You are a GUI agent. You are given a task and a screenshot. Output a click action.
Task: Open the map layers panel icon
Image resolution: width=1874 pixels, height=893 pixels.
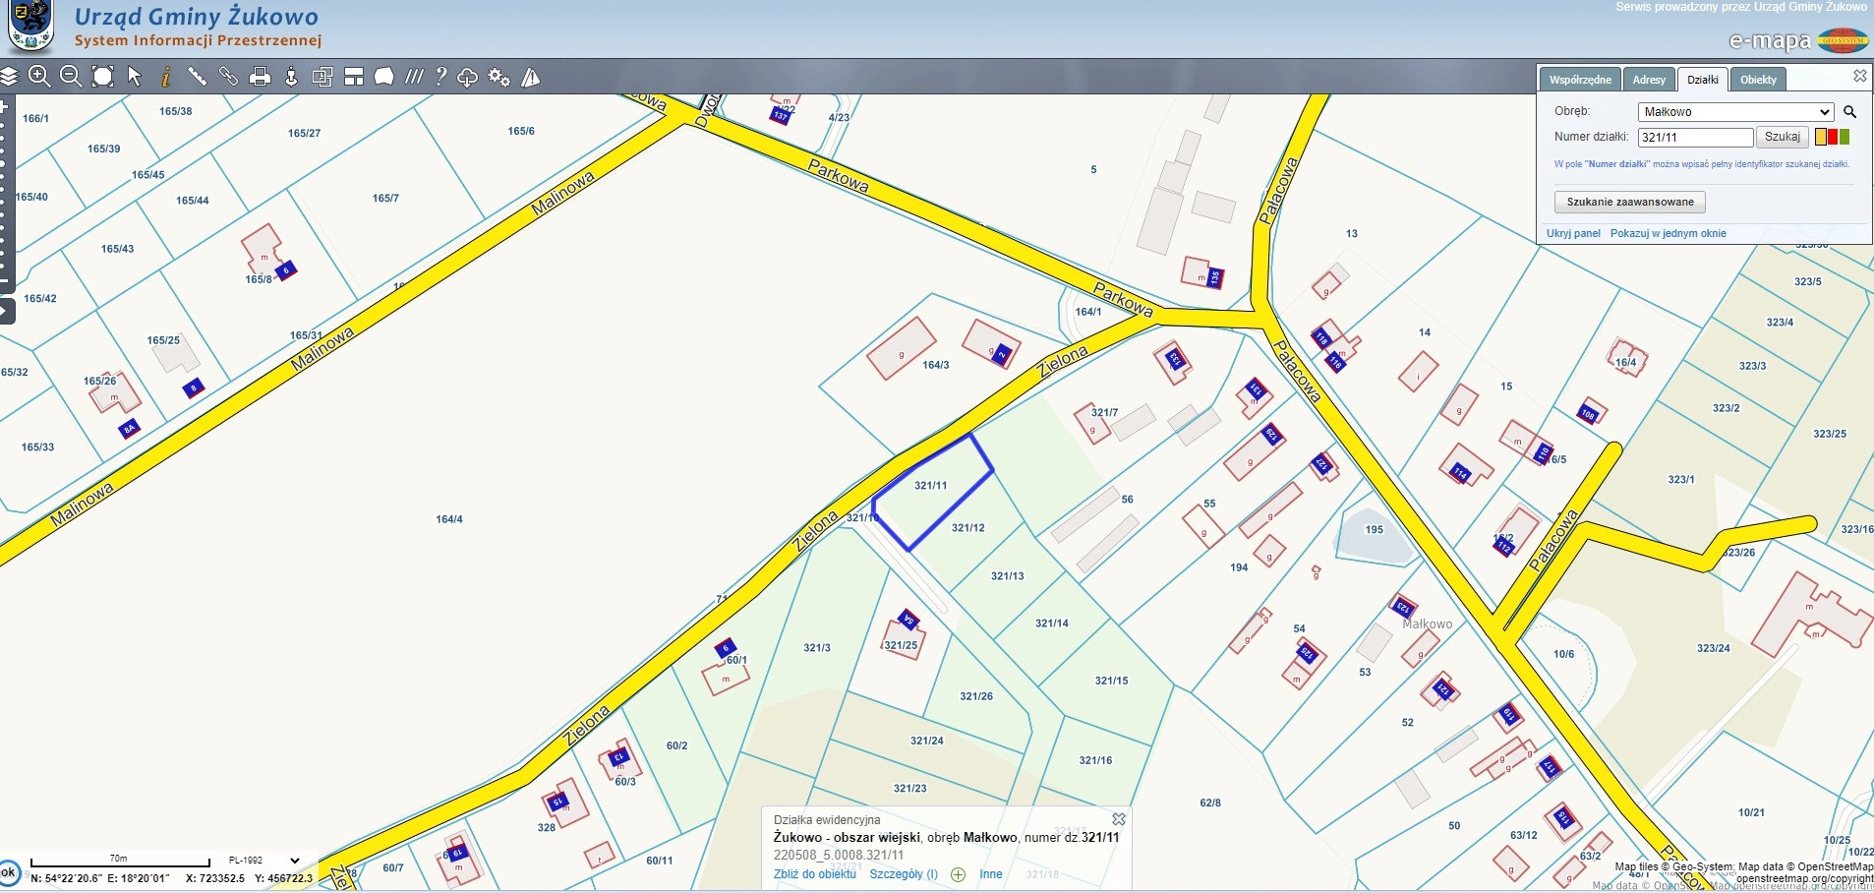point(9,77)
